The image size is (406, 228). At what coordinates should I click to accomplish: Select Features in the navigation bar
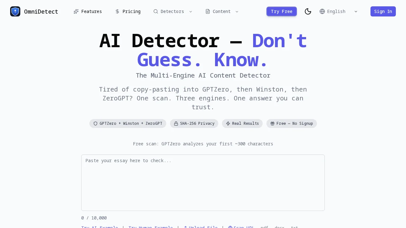pos(91,11)
